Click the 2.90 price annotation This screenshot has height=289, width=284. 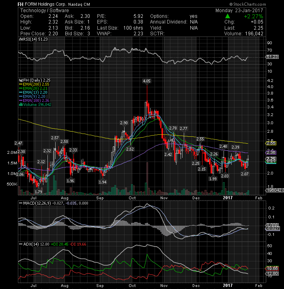[x=124, y=123]
